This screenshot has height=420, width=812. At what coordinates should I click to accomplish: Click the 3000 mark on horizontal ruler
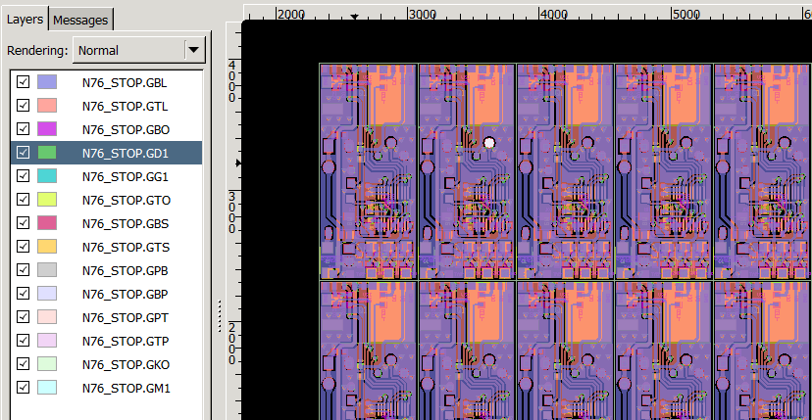pos(422,15)
